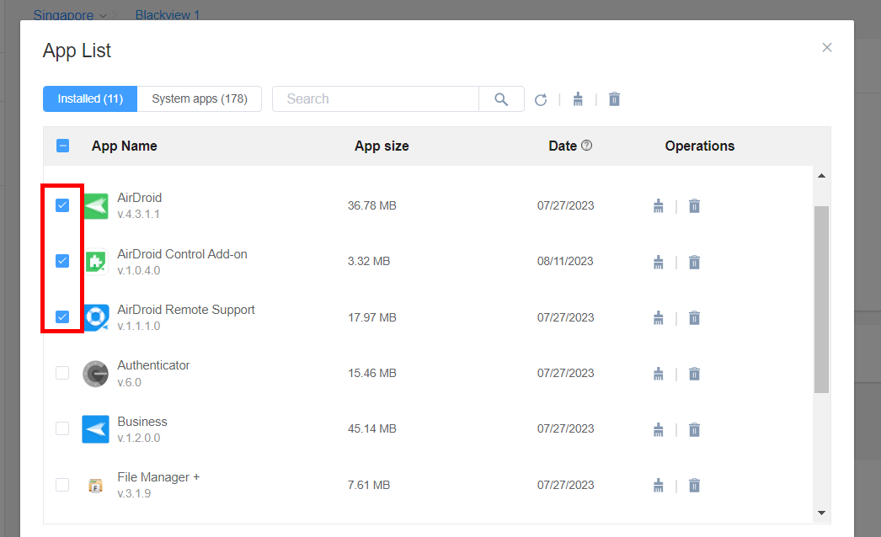Click the AirDroid Control Add-on name

(x=182, y=254)
